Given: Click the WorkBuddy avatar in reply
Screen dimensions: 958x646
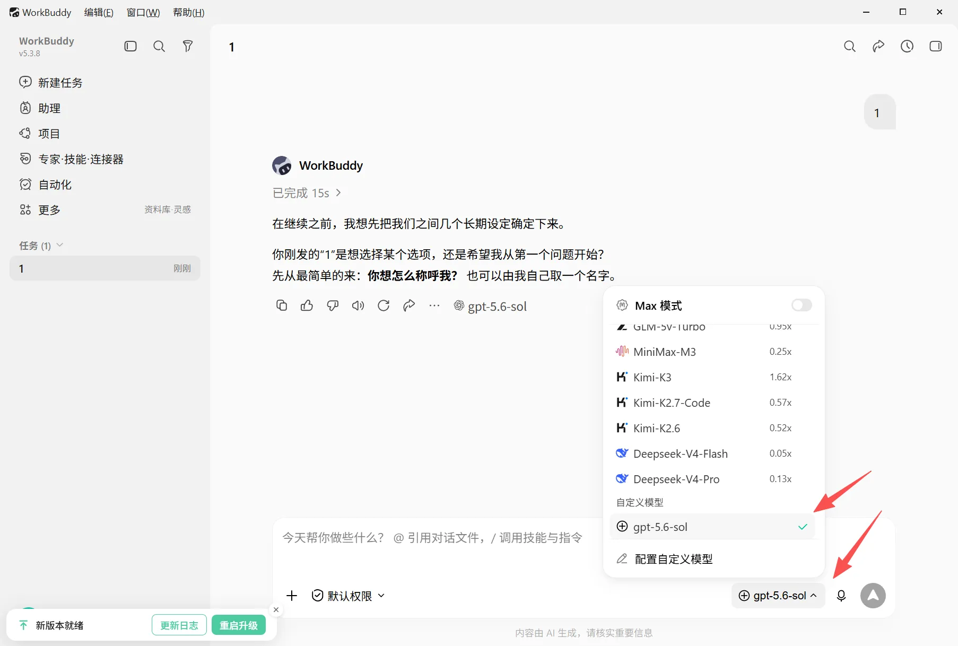Looking at the screenshot, I should pos(282,165).
